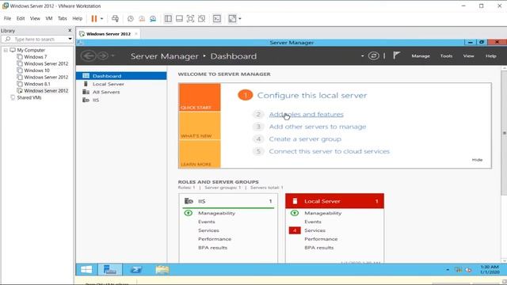Open the VMware View menu
This screenshot has width=507, height=285.
pyautogui.click(x=35, y=18)
